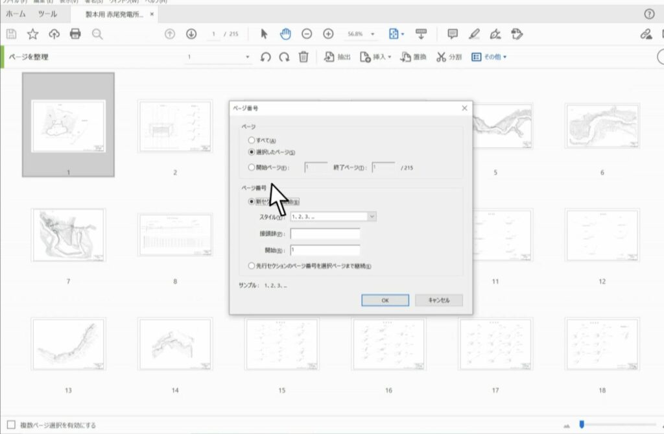Rotate page clockwise
This screenshot has height=434, width=664.
(x=284, y=57)
